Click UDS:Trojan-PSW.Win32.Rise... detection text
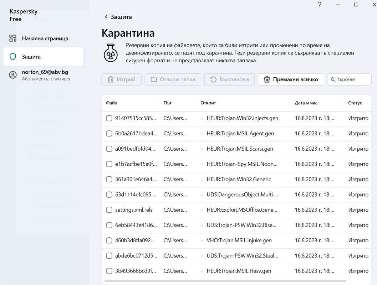The image size is (377, 285). click(x=241, y=225)
